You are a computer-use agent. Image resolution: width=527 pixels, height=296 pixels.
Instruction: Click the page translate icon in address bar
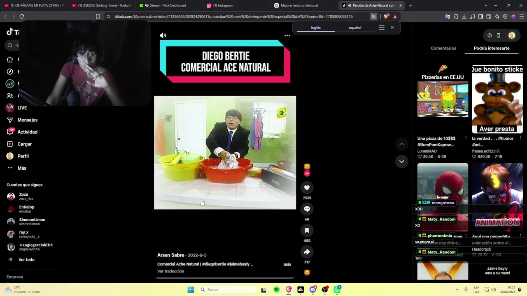pyautogui.click(x=373, y=16)
